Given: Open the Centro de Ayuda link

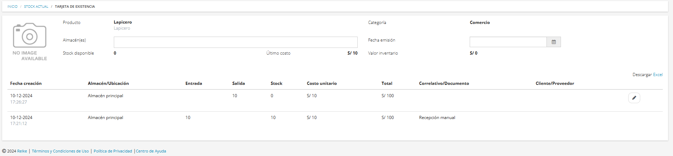Looking at the screenshot, I should click(x=151, y=151).
